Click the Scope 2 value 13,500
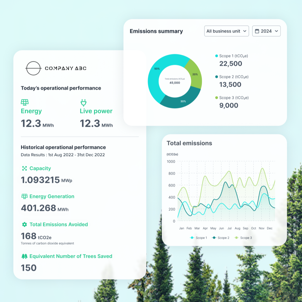The height and width of the screenshot is (302, 302). tap(230, 84)
